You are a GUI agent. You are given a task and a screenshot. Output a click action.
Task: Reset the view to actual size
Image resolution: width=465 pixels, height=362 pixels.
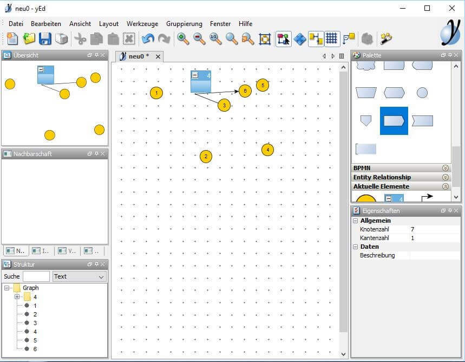(x=214, y=38)
